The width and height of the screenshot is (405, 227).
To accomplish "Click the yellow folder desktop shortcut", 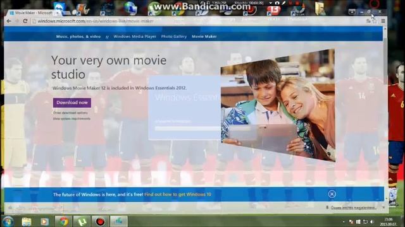I will coord(320,8).
